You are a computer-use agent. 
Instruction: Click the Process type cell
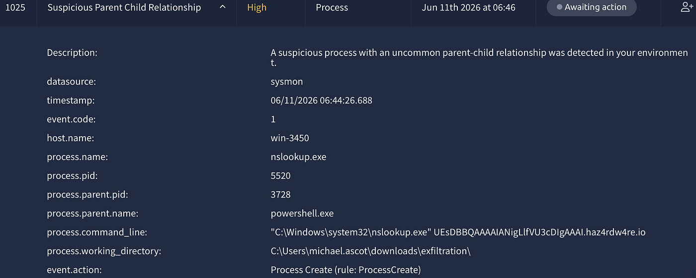point(332,7)
